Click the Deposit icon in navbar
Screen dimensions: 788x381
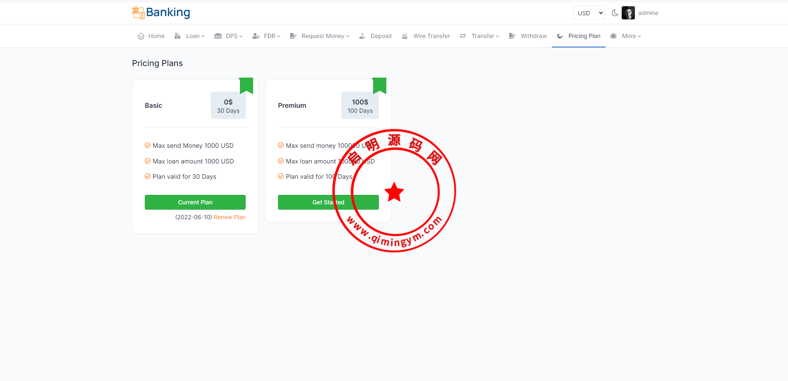362,36
